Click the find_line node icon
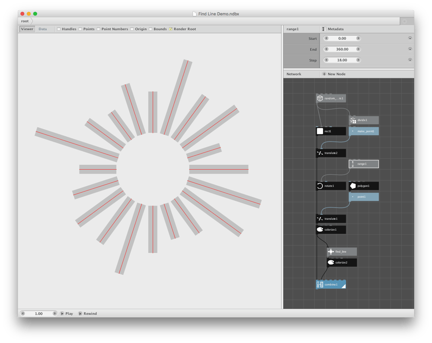The width and height of the screenshot is (432, 343). (330, 251)
